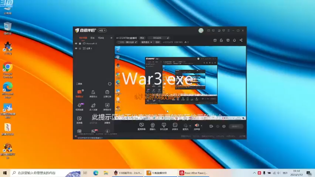
Task: Switch to the first red highlighted scene tab
Action: [x=83, y=38]
